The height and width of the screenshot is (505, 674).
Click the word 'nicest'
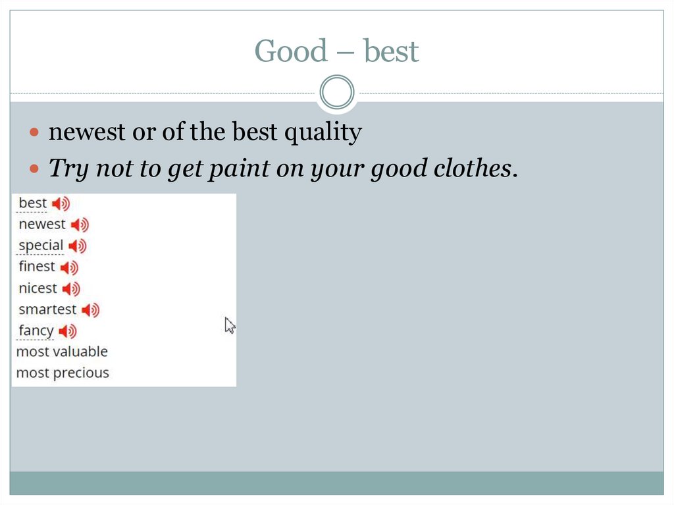pyautogui.click(x=38, y=288)
